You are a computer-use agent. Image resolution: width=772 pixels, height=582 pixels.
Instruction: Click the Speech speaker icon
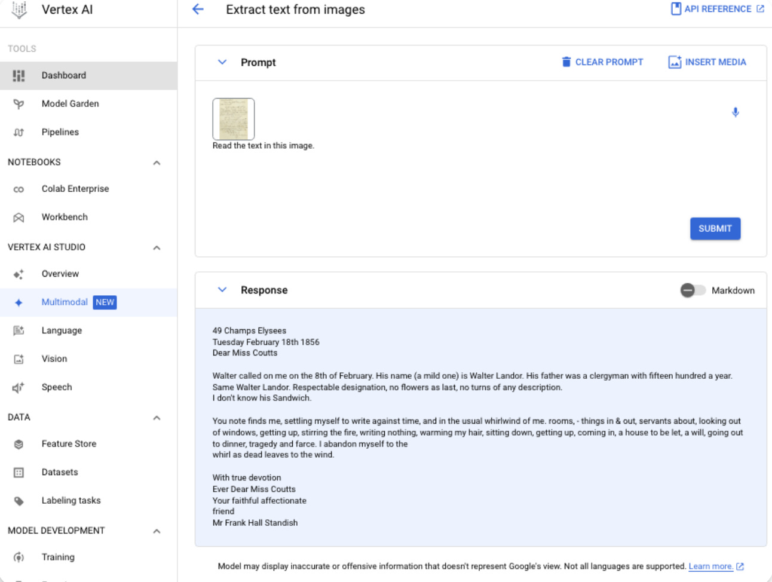[19, 387]
